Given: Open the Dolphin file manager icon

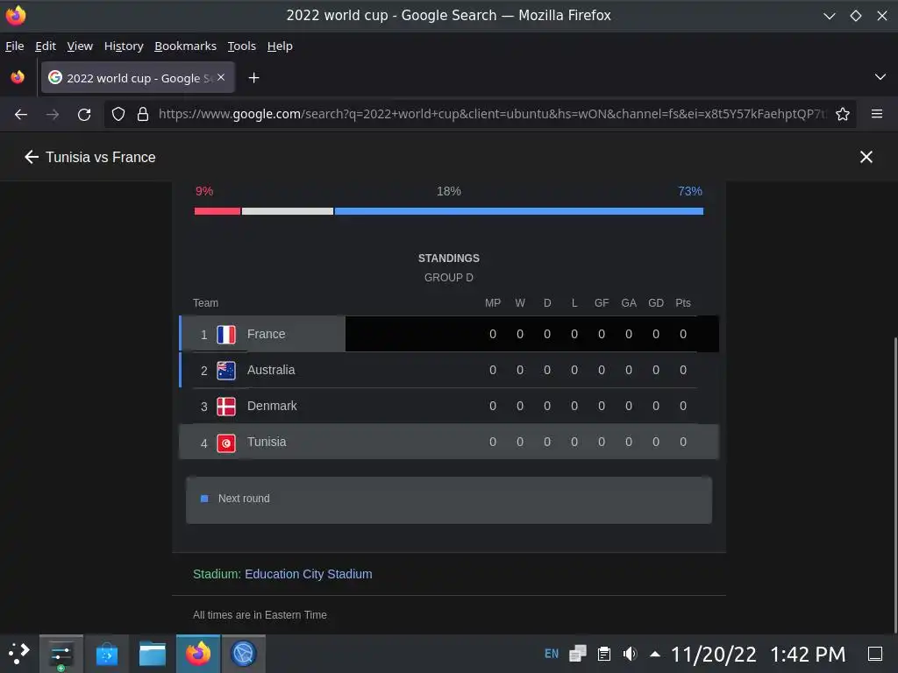Looking at the screenshot, I should [x=153, y=654].
